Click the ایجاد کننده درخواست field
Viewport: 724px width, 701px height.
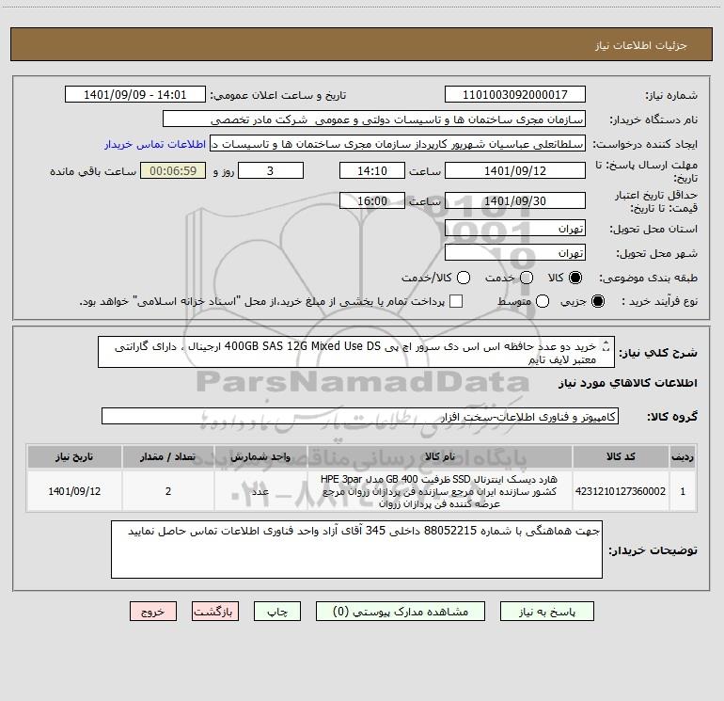coord(398,144)
